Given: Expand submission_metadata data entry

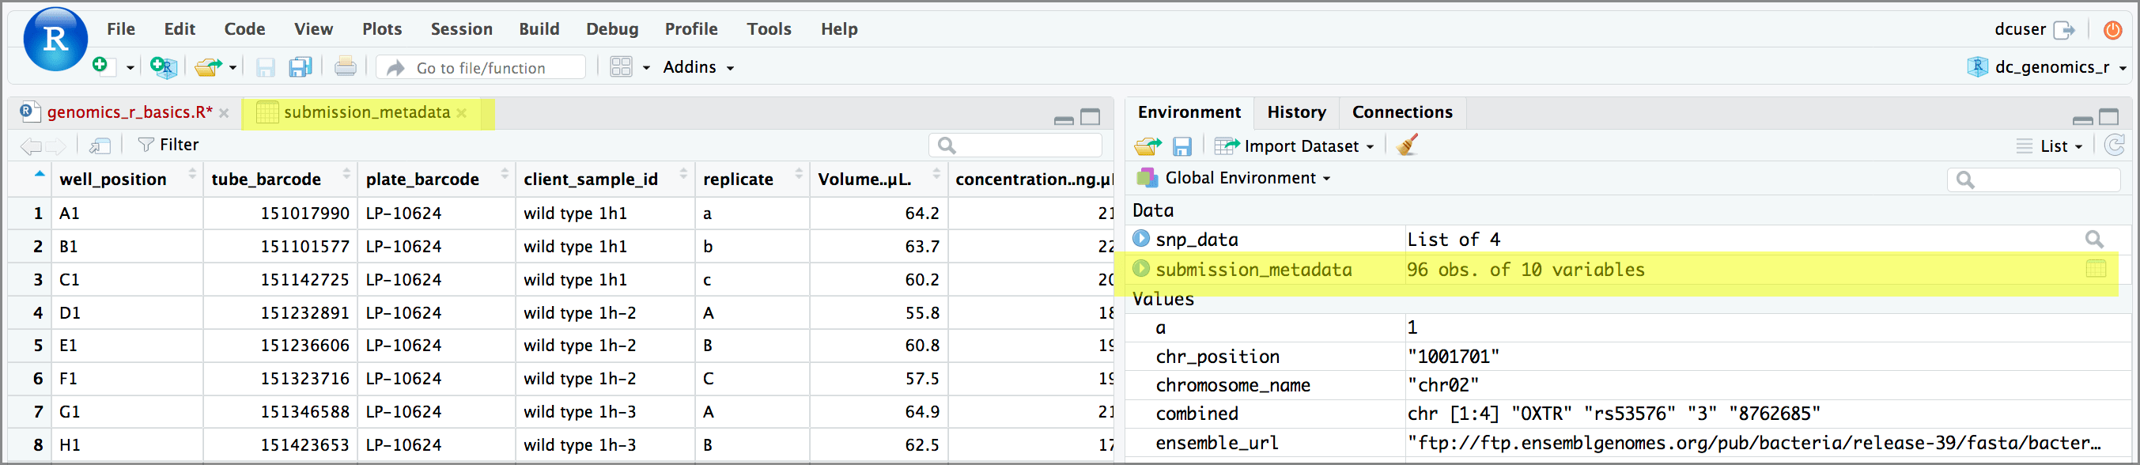Looking at the screenshot, I should 1141,268.
